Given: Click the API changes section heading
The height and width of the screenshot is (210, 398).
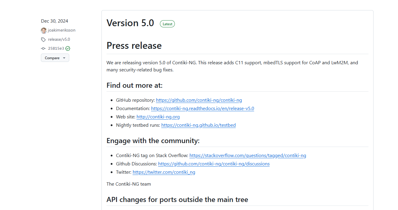Looking at the screenshot, I should pos(177,199).
